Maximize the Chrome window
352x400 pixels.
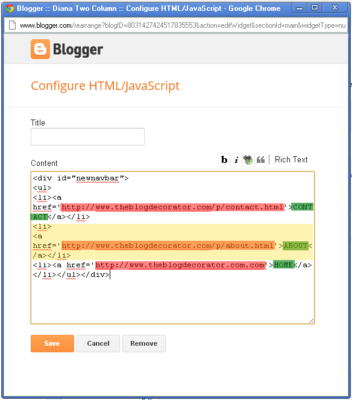click(x=315, y=8)
